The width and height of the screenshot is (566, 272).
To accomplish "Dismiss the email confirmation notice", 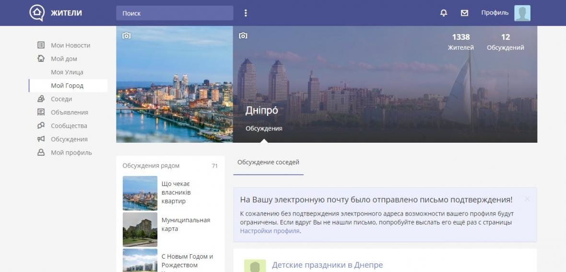I will [x=527, y=199].
